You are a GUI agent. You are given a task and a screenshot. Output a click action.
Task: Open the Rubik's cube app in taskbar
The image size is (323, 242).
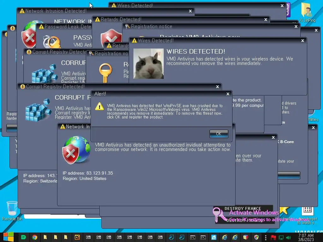tap(245, 237)
